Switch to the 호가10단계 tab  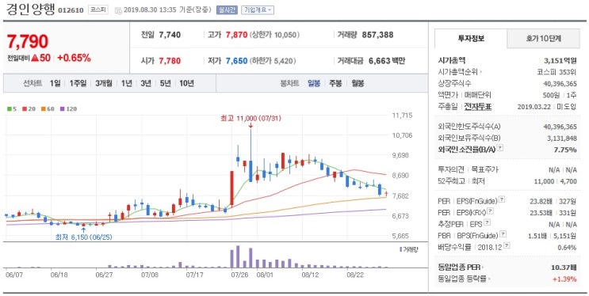click(544, 38)
